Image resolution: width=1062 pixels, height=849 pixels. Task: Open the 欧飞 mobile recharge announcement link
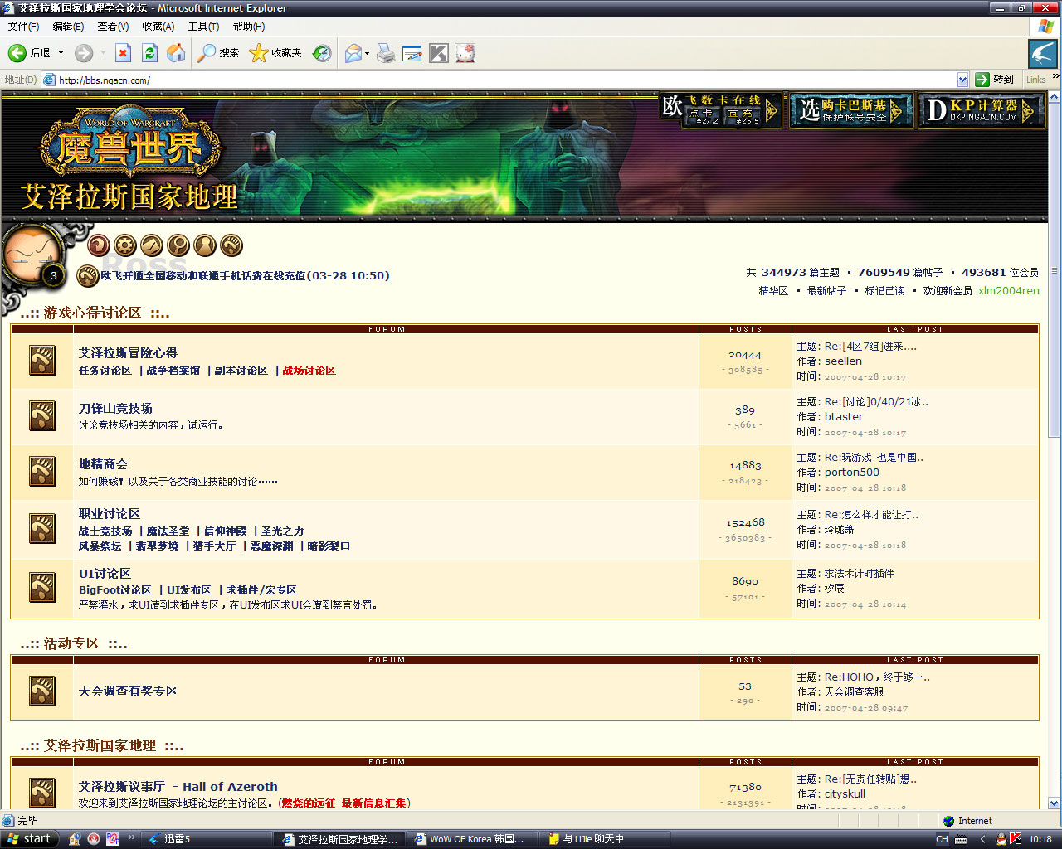tap(245, 275)
